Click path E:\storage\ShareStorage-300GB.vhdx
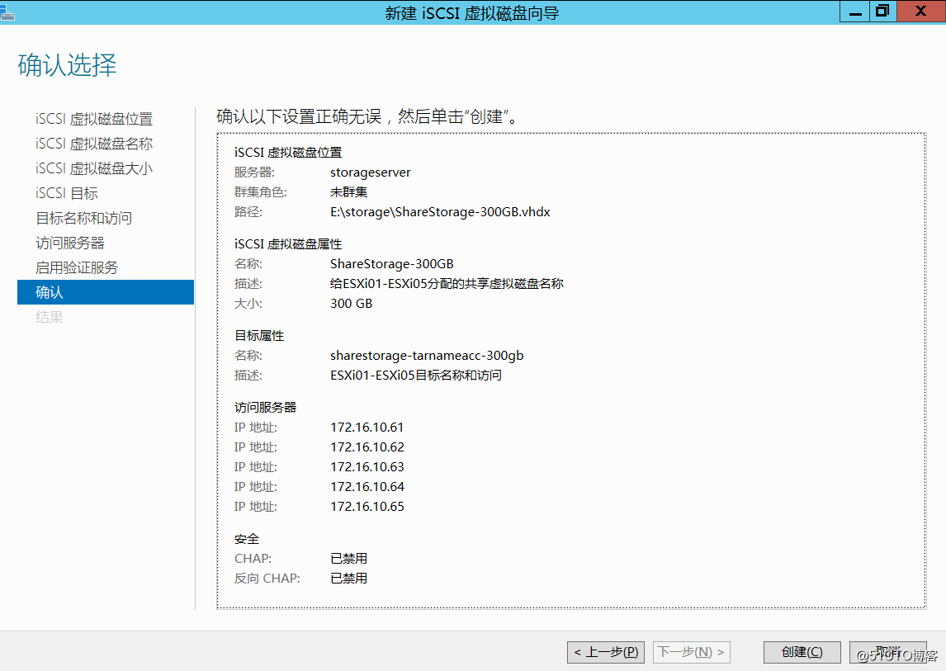Image resolution: width=946 pixels, height=671 pixels. tap(440, 212)
